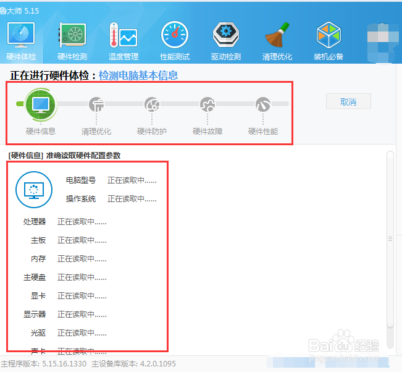Click the 主板 label
Viewport: 402px width, 372px height.
(x=38, y=240)
